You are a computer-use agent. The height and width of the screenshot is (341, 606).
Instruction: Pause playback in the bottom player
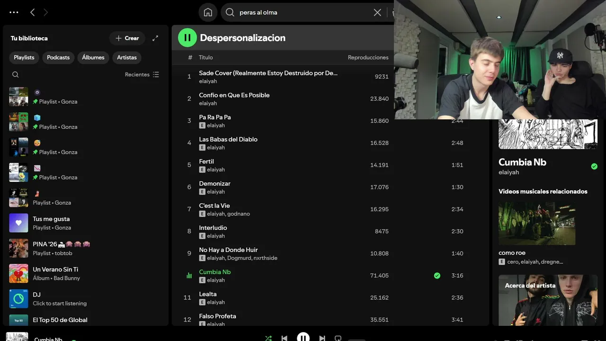[x=303, y=337]
